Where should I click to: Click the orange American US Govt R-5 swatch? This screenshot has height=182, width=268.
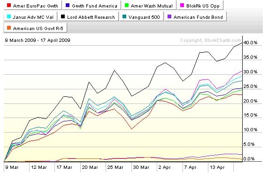coord(9,28)
